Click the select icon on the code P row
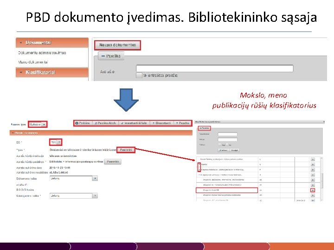The image size is (334, 250). point(313,169)
